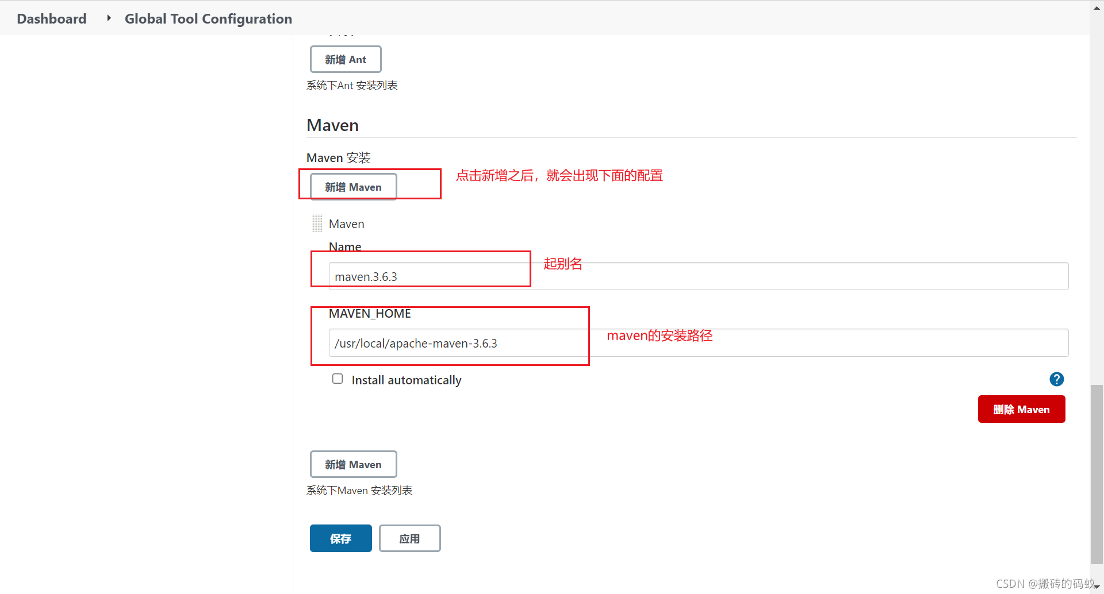This screenshot has height=594, width=1104.
Task: Expand the breadcrumb arrow after Dashboard
Action: pyautogui.click(x=109, y=18)
